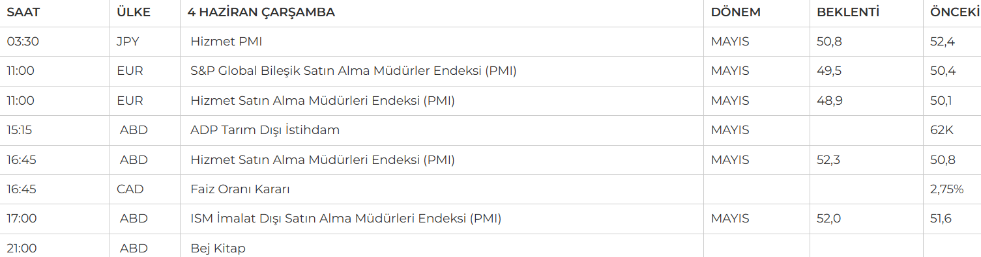The height and width of the screenshot is (257, 981).
Task: Open Faiz Oranı Kararı event
Action: [x=240, y=189]
